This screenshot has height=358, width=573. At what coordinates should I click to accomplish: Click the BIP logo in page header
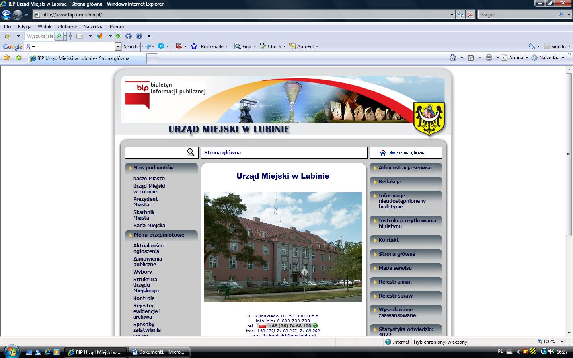point(137,95)
